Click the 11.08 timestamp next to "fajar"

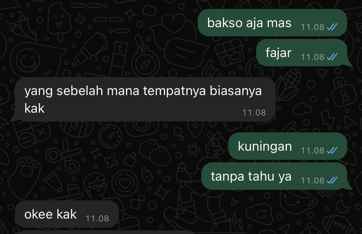click(x=312, y=57)
